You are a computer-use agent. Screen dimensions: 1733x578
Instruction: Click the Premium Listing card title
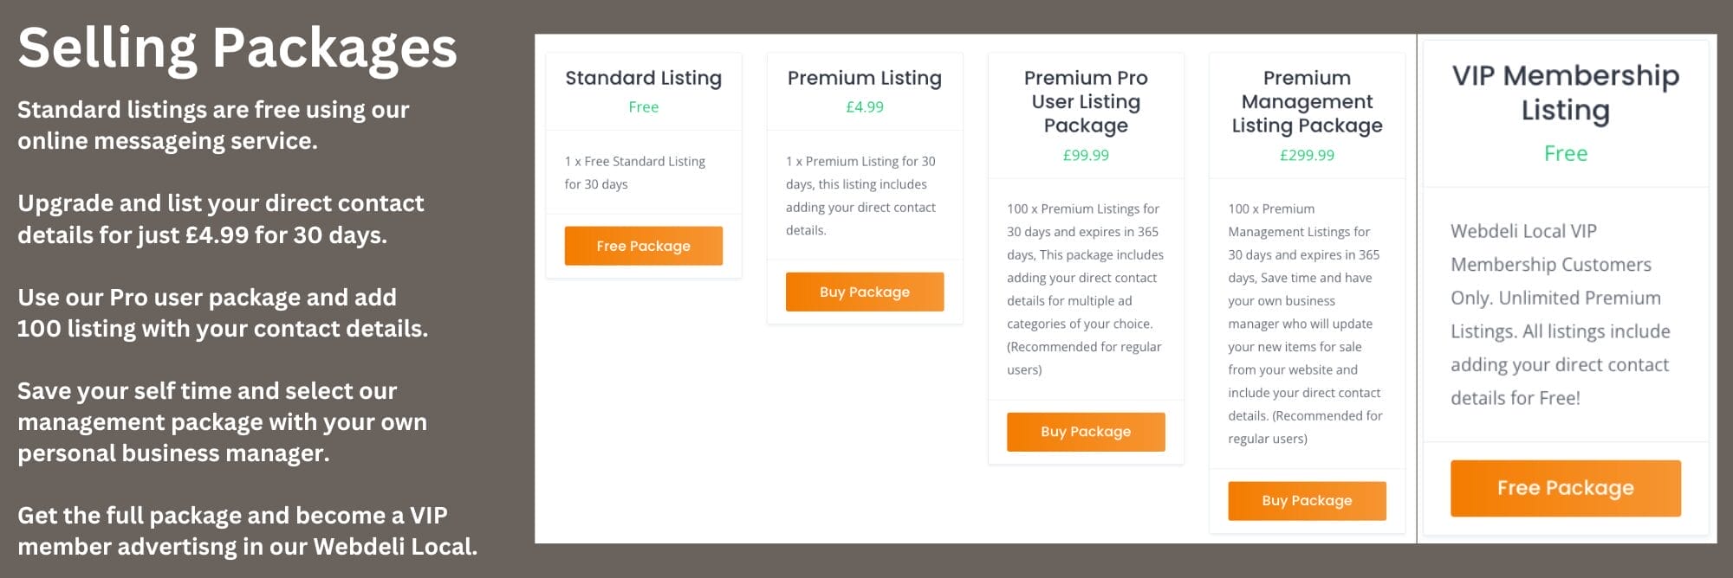(865, 78)
